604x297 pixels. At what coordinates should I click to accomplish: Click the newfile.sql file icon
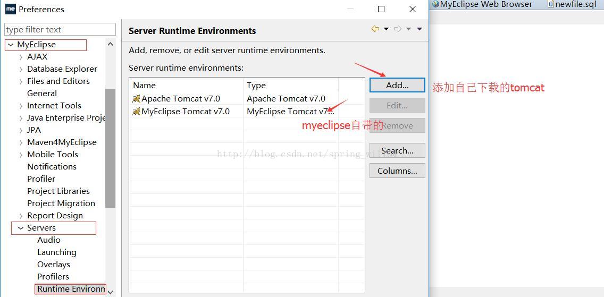click(551, 4)
